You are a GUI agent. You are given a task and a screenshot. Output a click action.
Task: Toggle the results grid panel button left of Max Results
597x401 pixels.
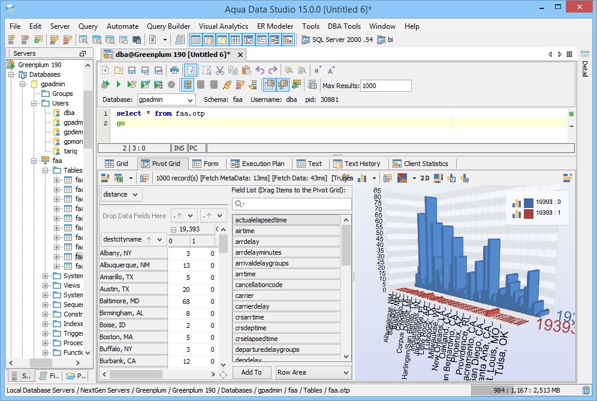click(270, 85)
